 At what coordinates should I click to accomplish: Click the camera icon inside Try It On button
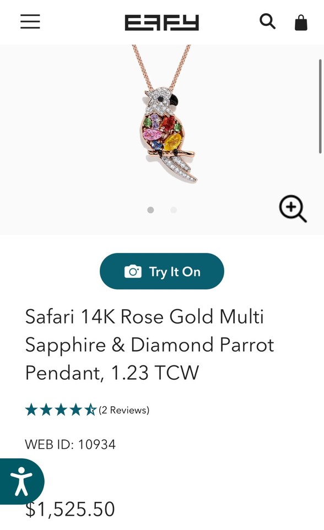tap(131, 271)
